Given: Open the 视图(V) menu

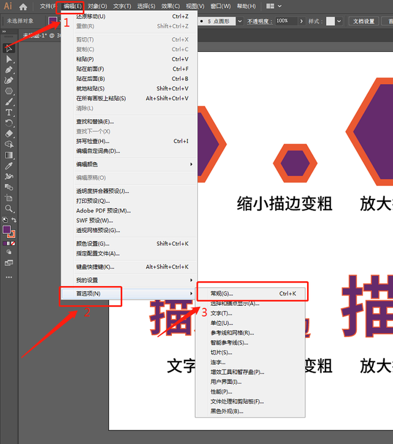Looking at the screenshot, I should click(195, 6).
